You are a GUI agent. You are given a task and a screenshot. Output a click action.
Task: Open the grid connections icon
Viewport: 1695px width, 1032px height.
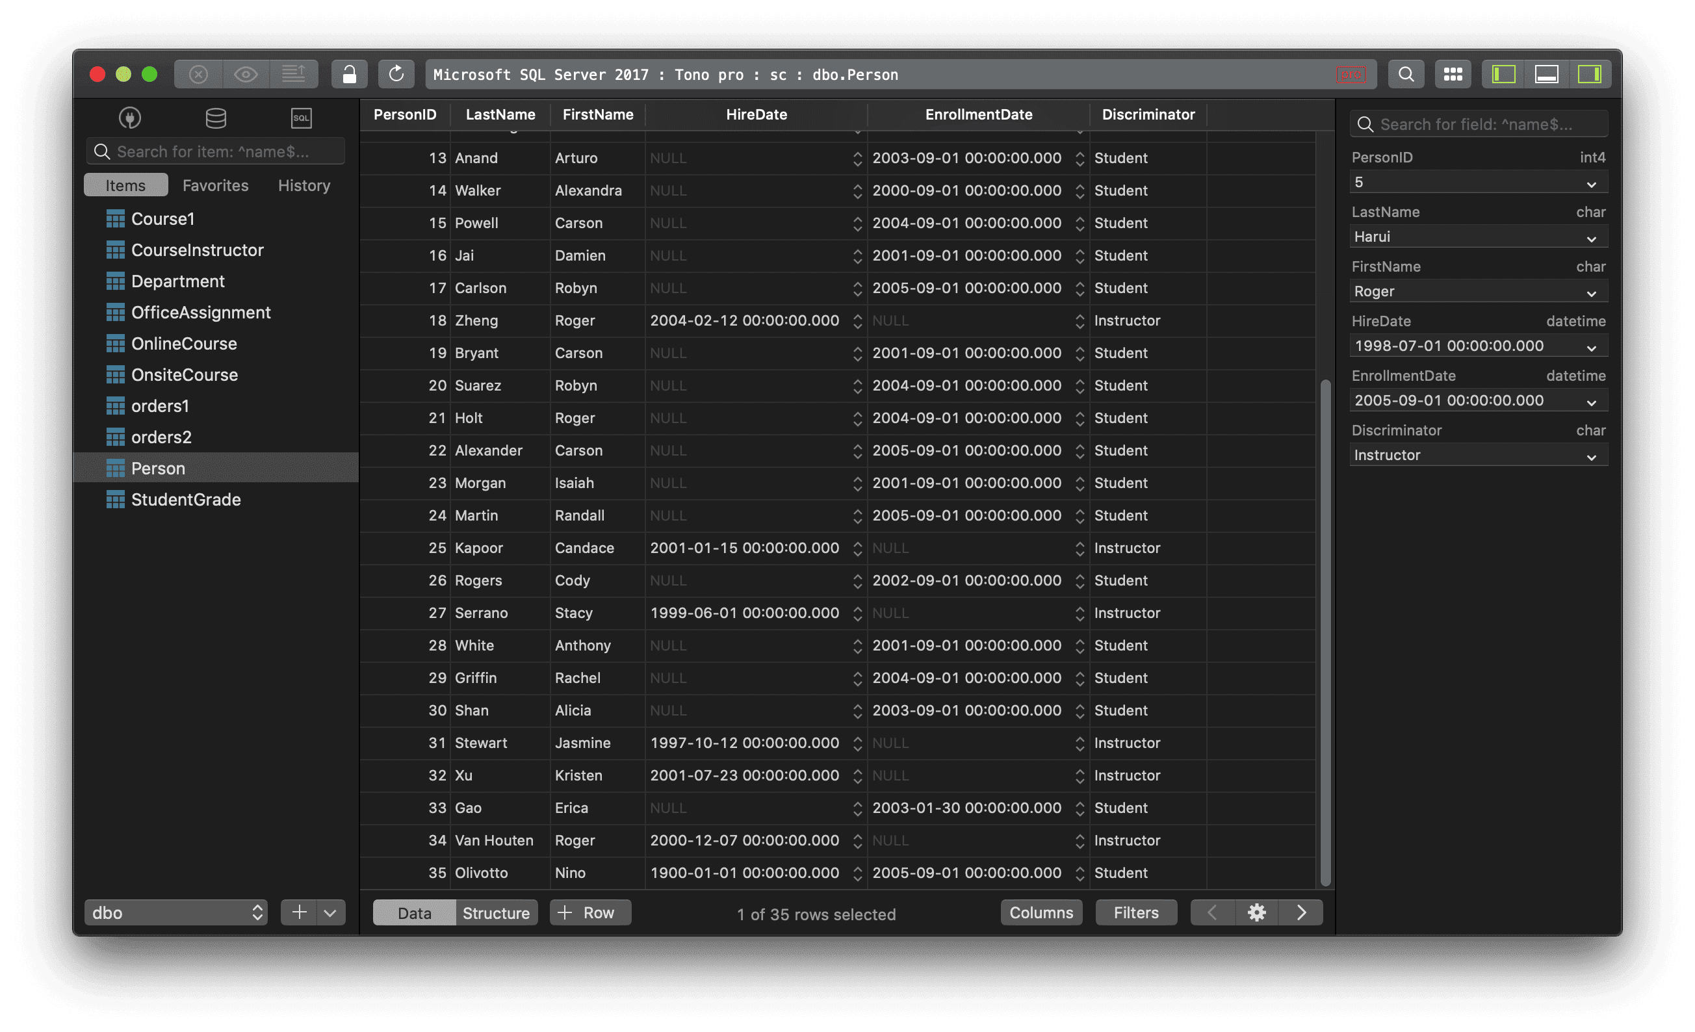(x=1453, y=74)
